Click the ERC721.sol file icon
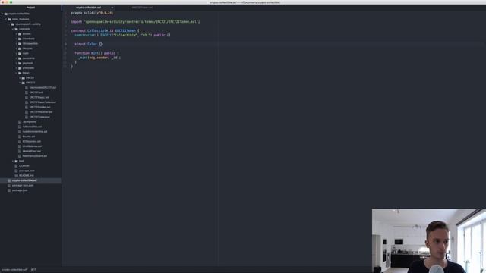 click(x=27, y=93)
